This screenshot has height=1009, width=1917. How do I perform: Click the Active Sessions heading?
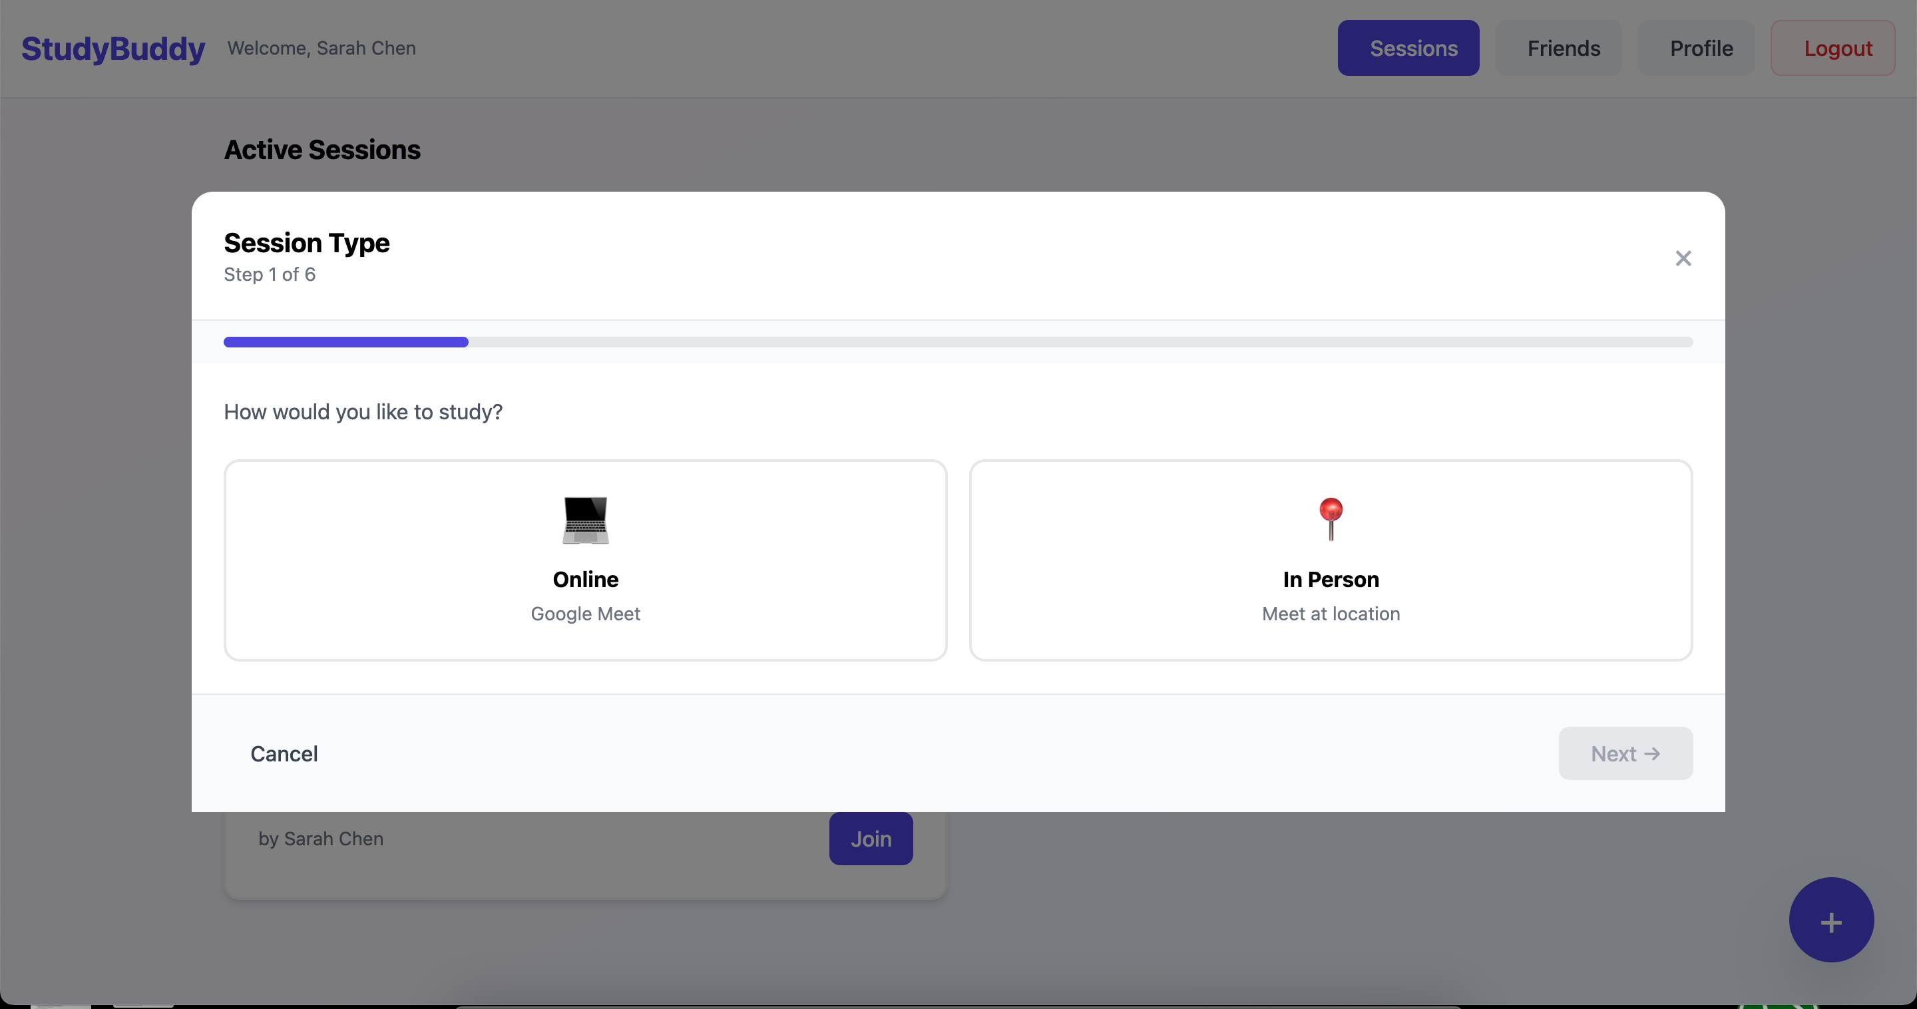(x=322, y=150)
